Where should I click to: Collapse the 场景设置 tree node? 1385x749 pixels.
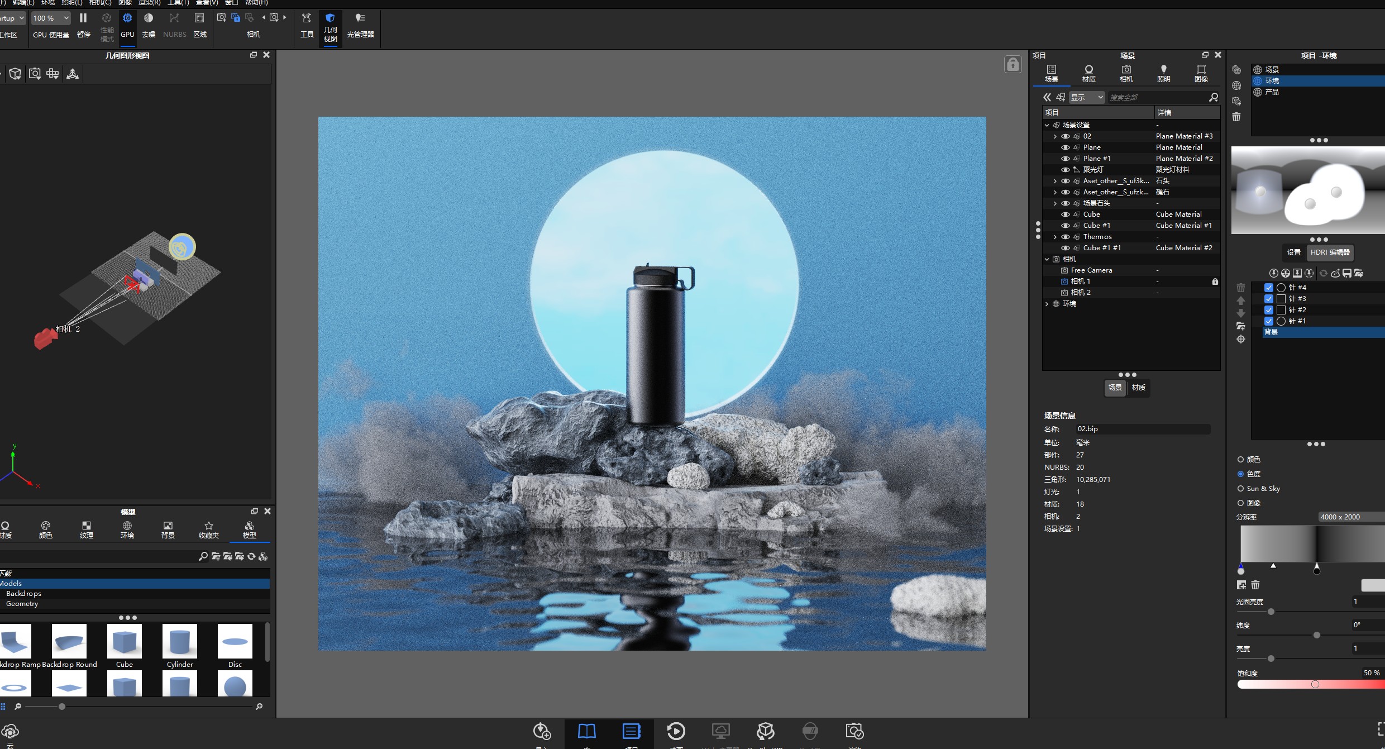(x=1047, y=125)
